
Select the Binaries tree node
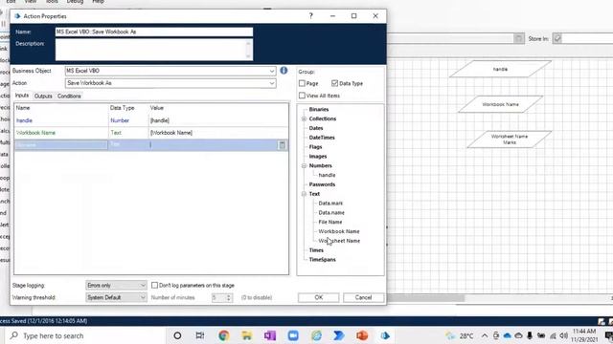(x=319, y=109)
